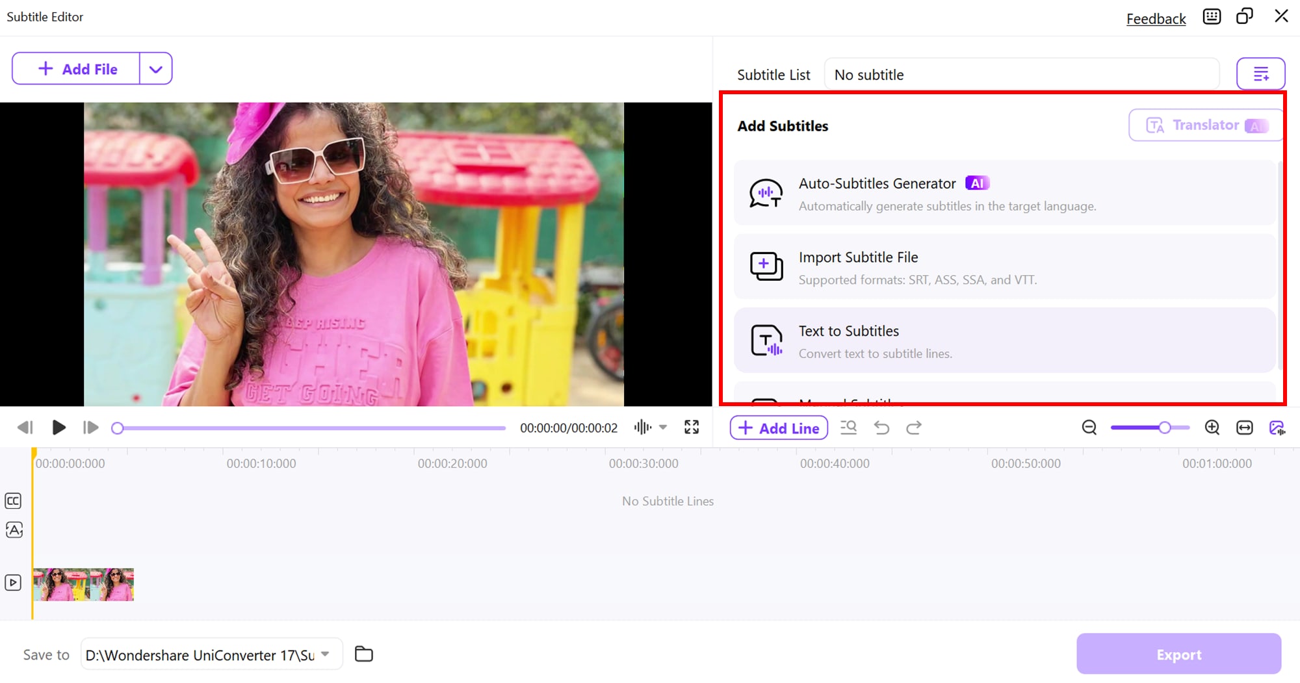
Task: Expand the Add File dropdown arrow
Action: 156,69
